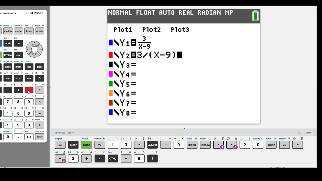The width and height of the screenshot is (322, 181).
Task: Click the division key in Key Press History
Action: point(87,159)
